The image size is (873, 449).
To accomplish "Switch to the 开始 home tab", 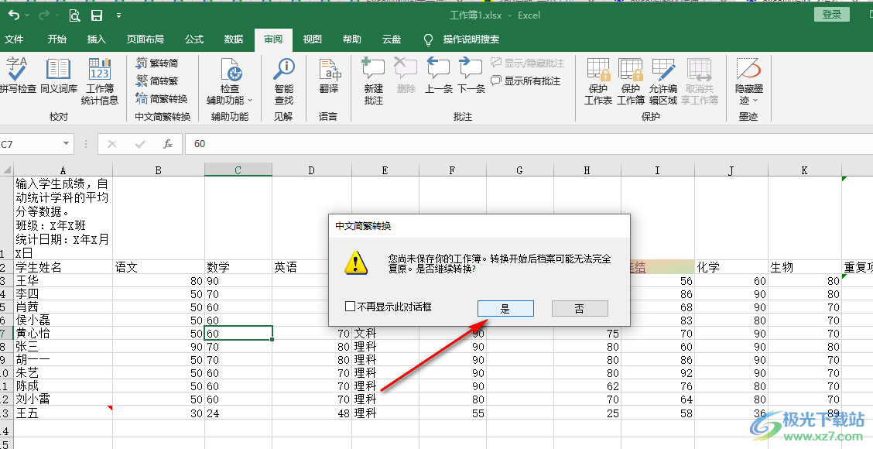I will (x=56, y=39).
